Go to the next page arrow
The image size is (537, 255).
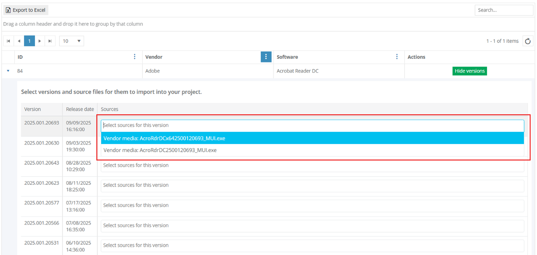[40, 41]
